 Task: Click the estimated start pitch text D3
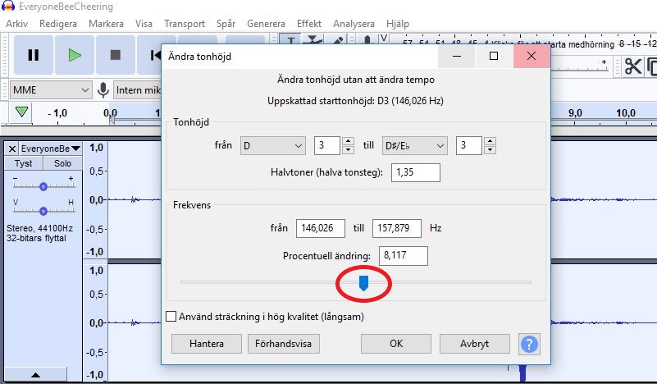pyautogui.click(x=355, y=101)
